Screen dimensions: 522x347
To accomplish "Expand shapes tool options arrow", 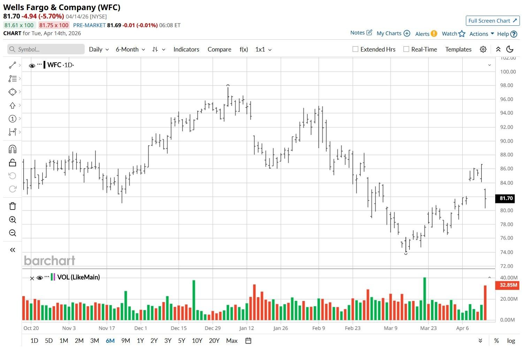I will [x=20, y=92].
